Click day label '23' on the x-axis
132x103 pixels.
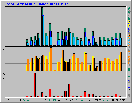pyautogui.click(x=93, y=100)
